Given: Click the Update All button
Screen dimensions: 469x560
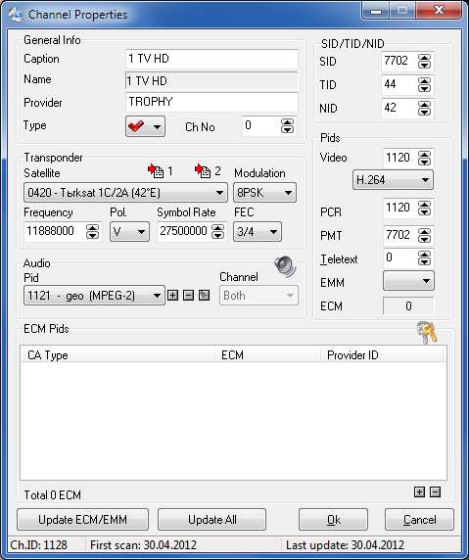Looking at the screenshot, I should coord(211,520).
